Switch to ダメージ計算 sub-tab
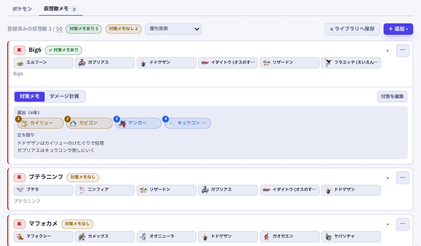The height and width of the screenshot is (246, 421). 64,97
